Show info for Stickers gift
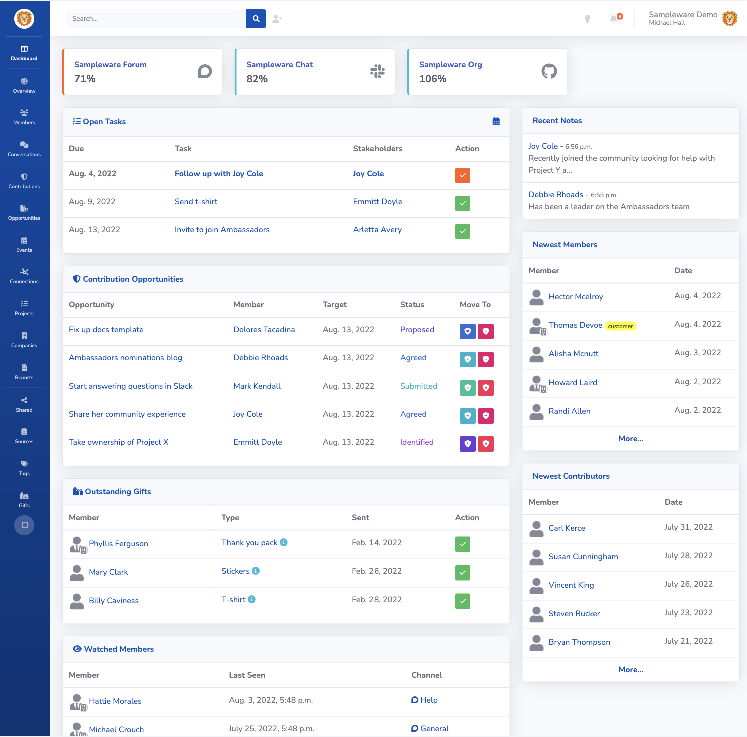 coord(256,571)
